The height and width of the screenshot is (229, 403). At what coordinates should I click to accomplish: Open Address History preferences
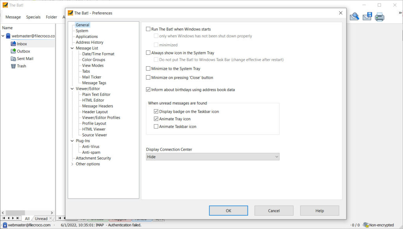(x=90, y=42)
